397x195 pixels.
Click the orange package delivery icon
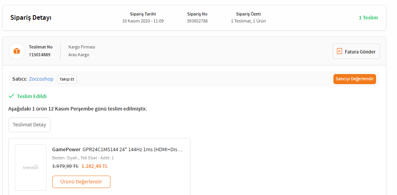17,51
